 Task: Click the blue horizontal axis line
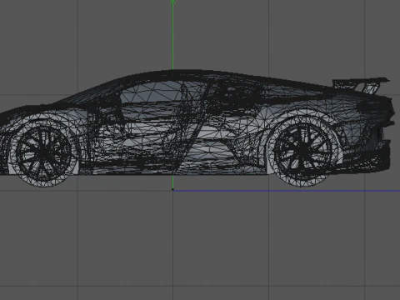[x=287, y=191]
